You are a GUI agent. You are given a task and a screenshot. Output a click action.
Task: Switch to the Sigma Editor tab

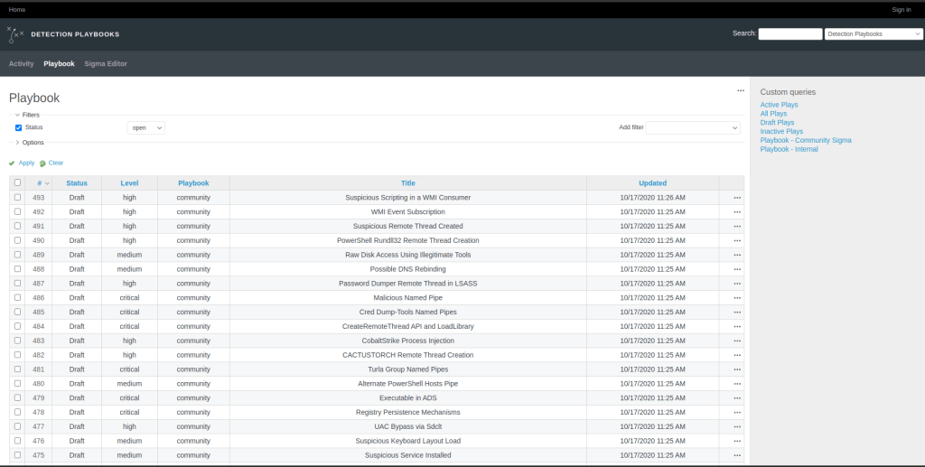(106, 64)
